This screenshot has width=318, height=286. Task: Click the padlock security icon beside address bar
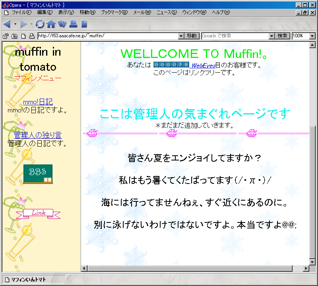[x=6, y=36]
